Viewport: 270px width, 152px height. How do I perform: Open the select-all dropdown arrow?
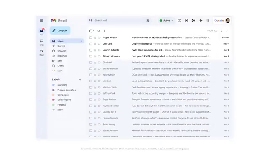94,31
